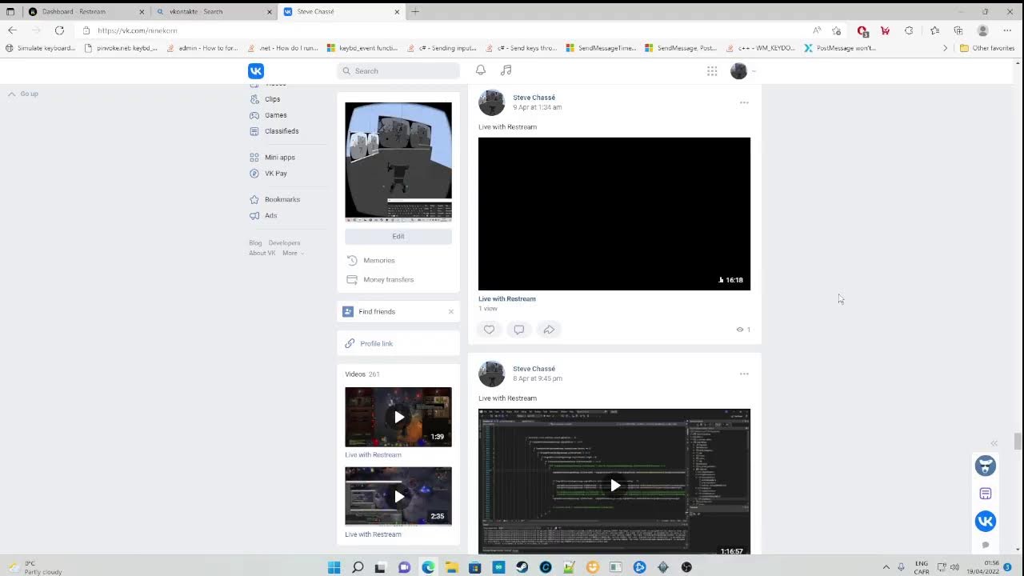Open browser settings and more menu
Screen dimensions: 1024x576
click(x=1007, y=30)
